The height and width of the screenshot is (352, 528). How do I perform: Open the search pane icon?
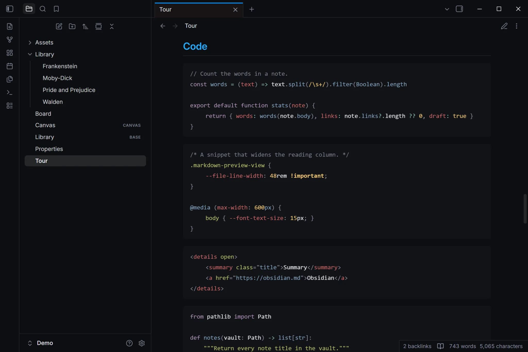click(x=43, y=9)
